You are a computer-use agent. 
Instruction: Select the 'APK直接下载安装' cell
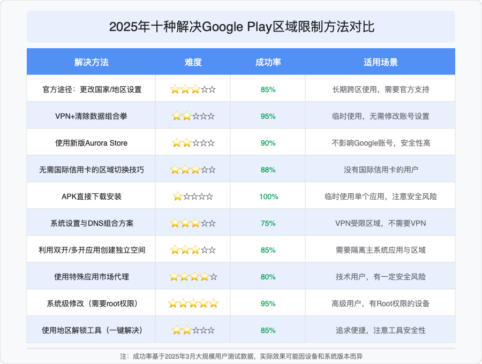[x=91, y=196]
